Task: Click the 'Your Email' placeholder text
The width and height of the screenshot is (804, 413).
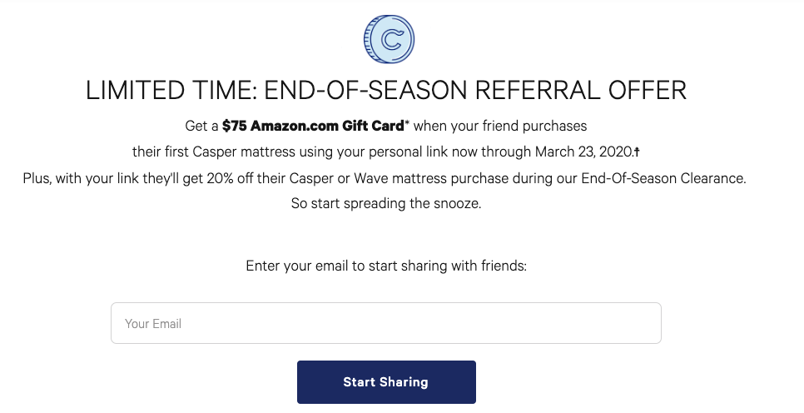Action: tap(153, 323)
